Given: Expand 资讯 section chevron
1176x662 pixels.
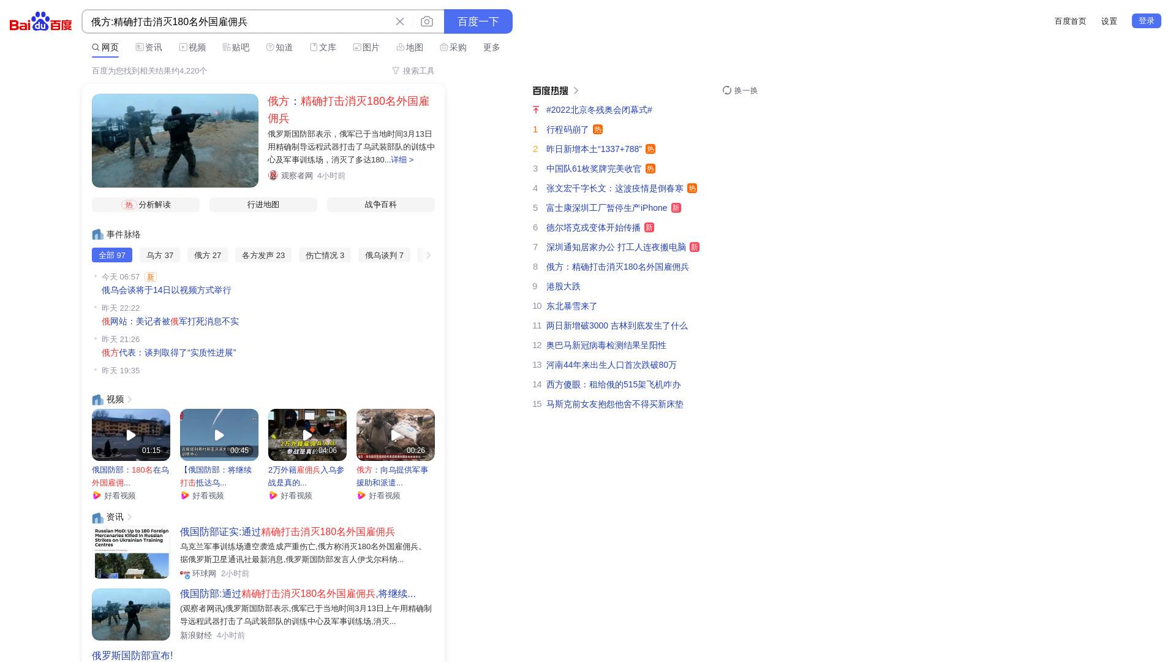Looking at the screenshot, I should pyautogui.click(x=130, y=517).
